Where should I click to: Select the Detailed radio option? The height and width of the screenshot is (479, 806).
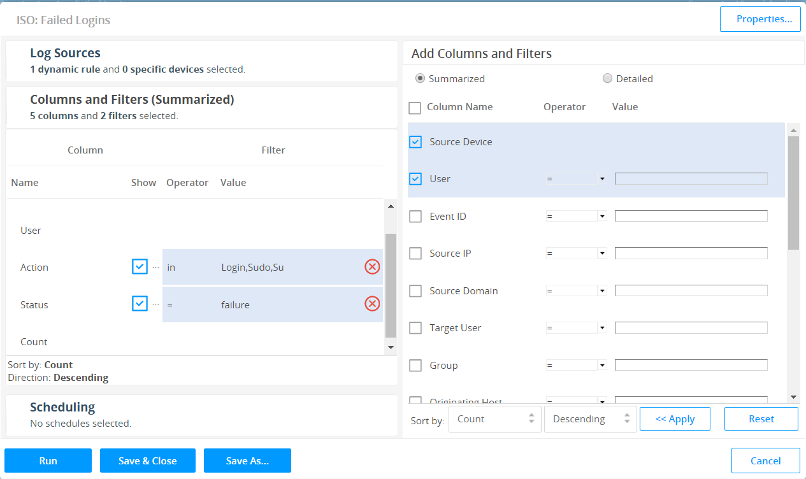[607, 79]
